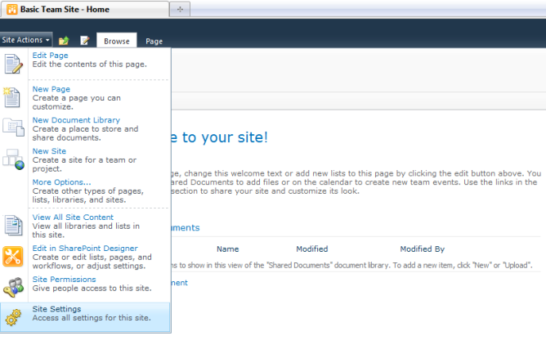The image size is (546, 363).
Task: Open the Page ribbon tab
Action: (154, 41)
